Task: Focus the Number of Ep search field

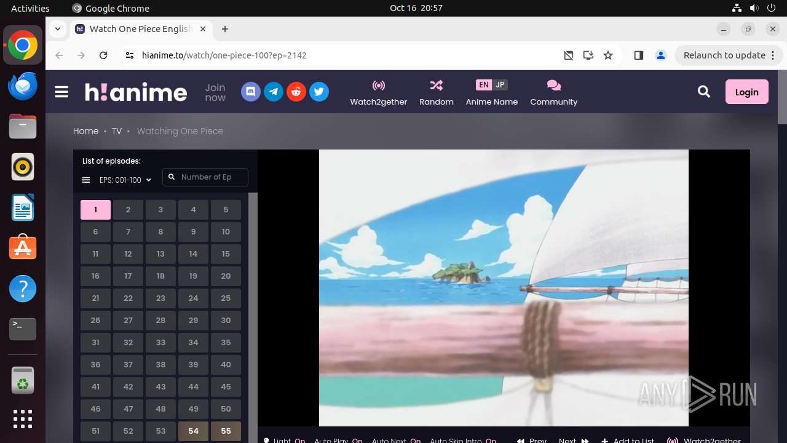Action: [x=205, y=177]
